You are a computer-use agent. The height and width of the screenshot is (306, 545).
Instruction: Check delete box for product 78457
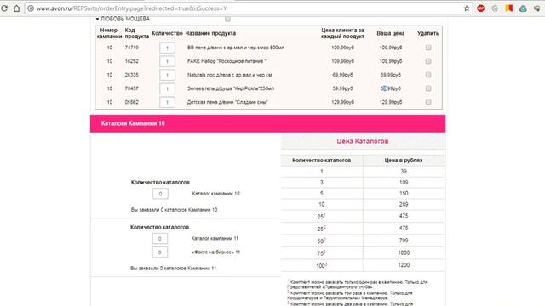pos(428,88)
